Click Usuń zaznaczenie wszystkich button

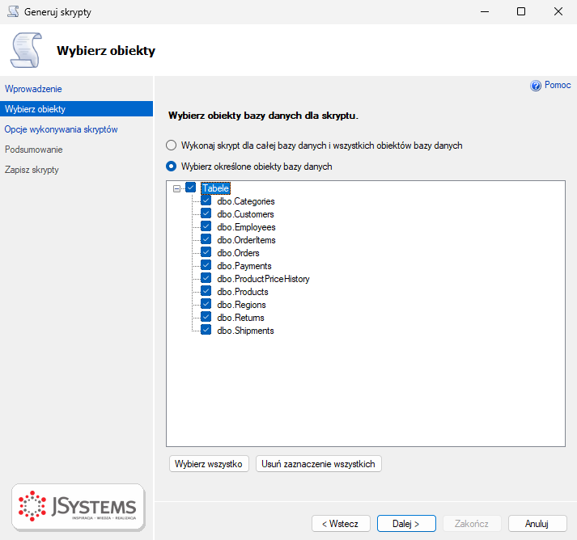tap(319, 464)
